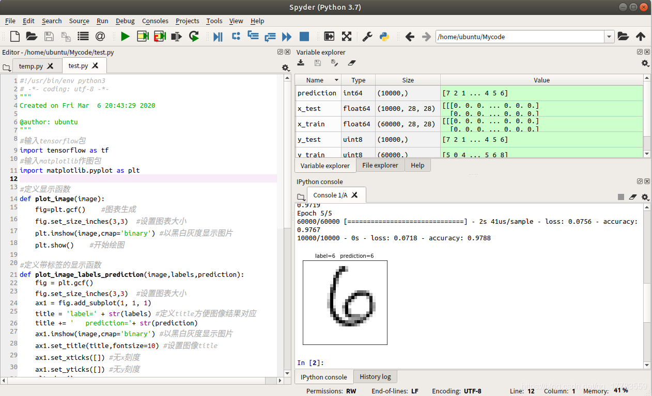Open the History log tab

pyautogui.click(x=375, y=377)
